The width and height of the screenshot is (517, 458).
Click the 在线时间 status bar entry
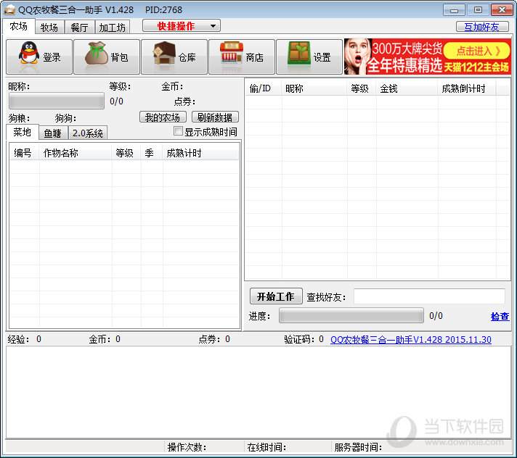click(x=288, y=447)
